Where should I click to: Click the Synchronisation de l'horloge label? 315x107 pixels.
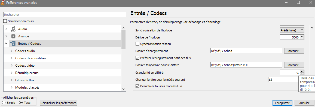point(154,30)
